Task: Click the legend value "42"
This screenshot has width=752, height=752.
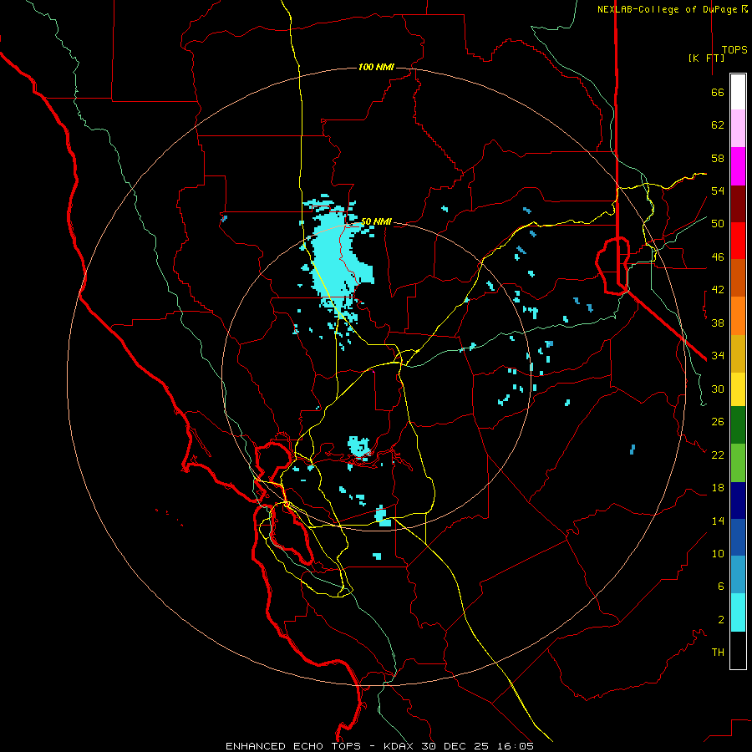Action: tap(718, 289)
